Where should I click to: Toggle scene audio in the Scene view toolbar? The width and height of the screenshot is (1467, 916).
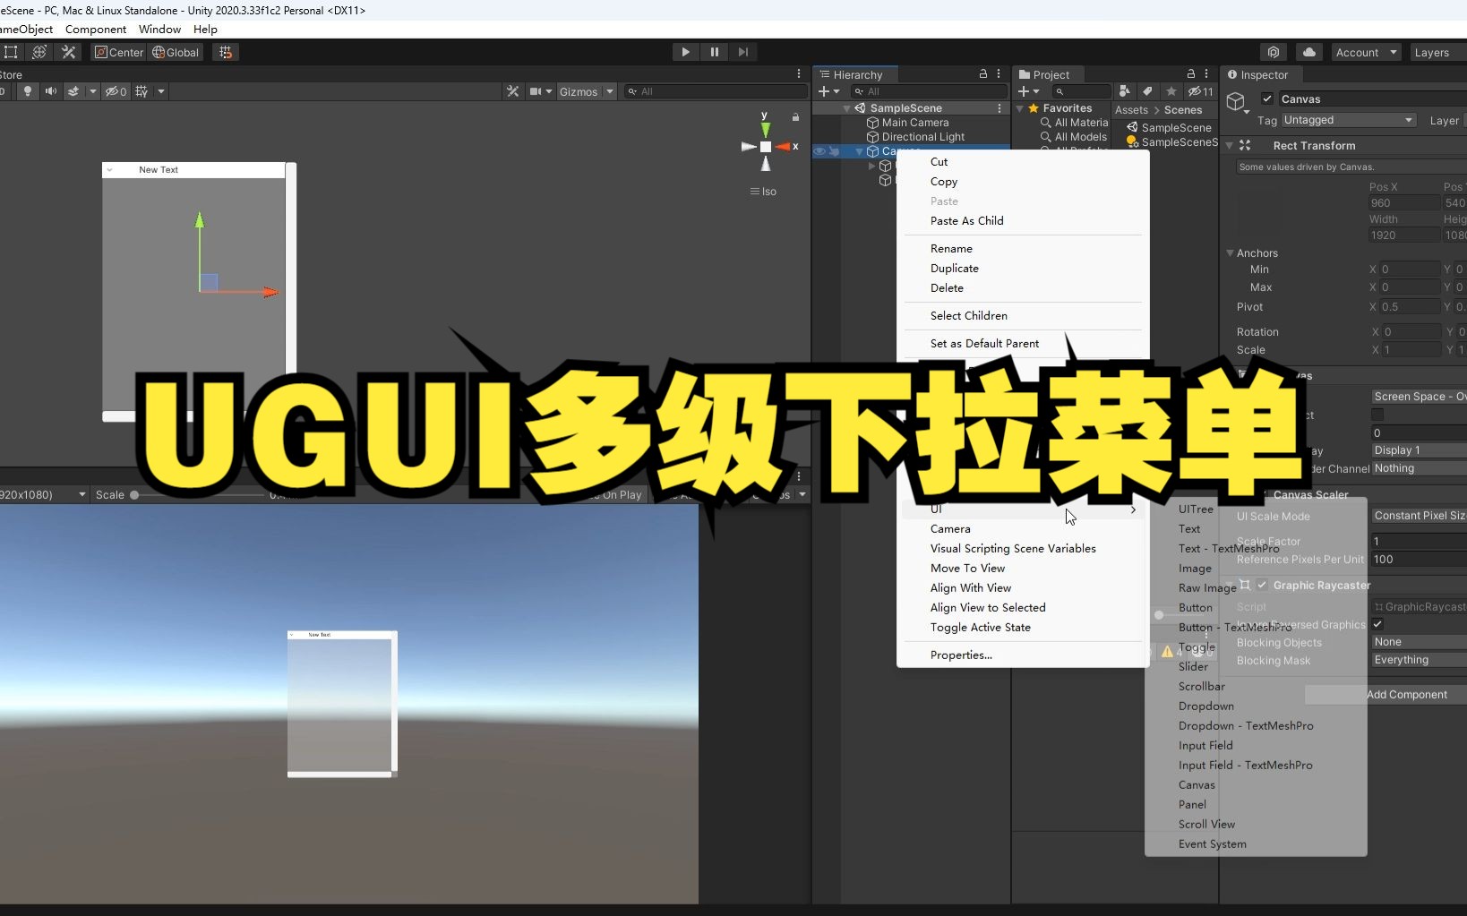[x=51, y=90]
